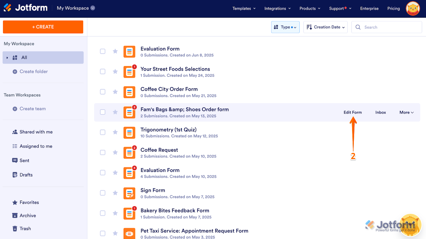Click the magnifying glass in the search bar
Image resolution: width=426 pixels, height=239 pixels.
pos(358,27)
